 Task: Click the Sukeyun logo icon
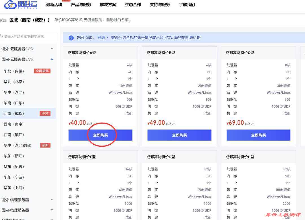coord(10,5)
